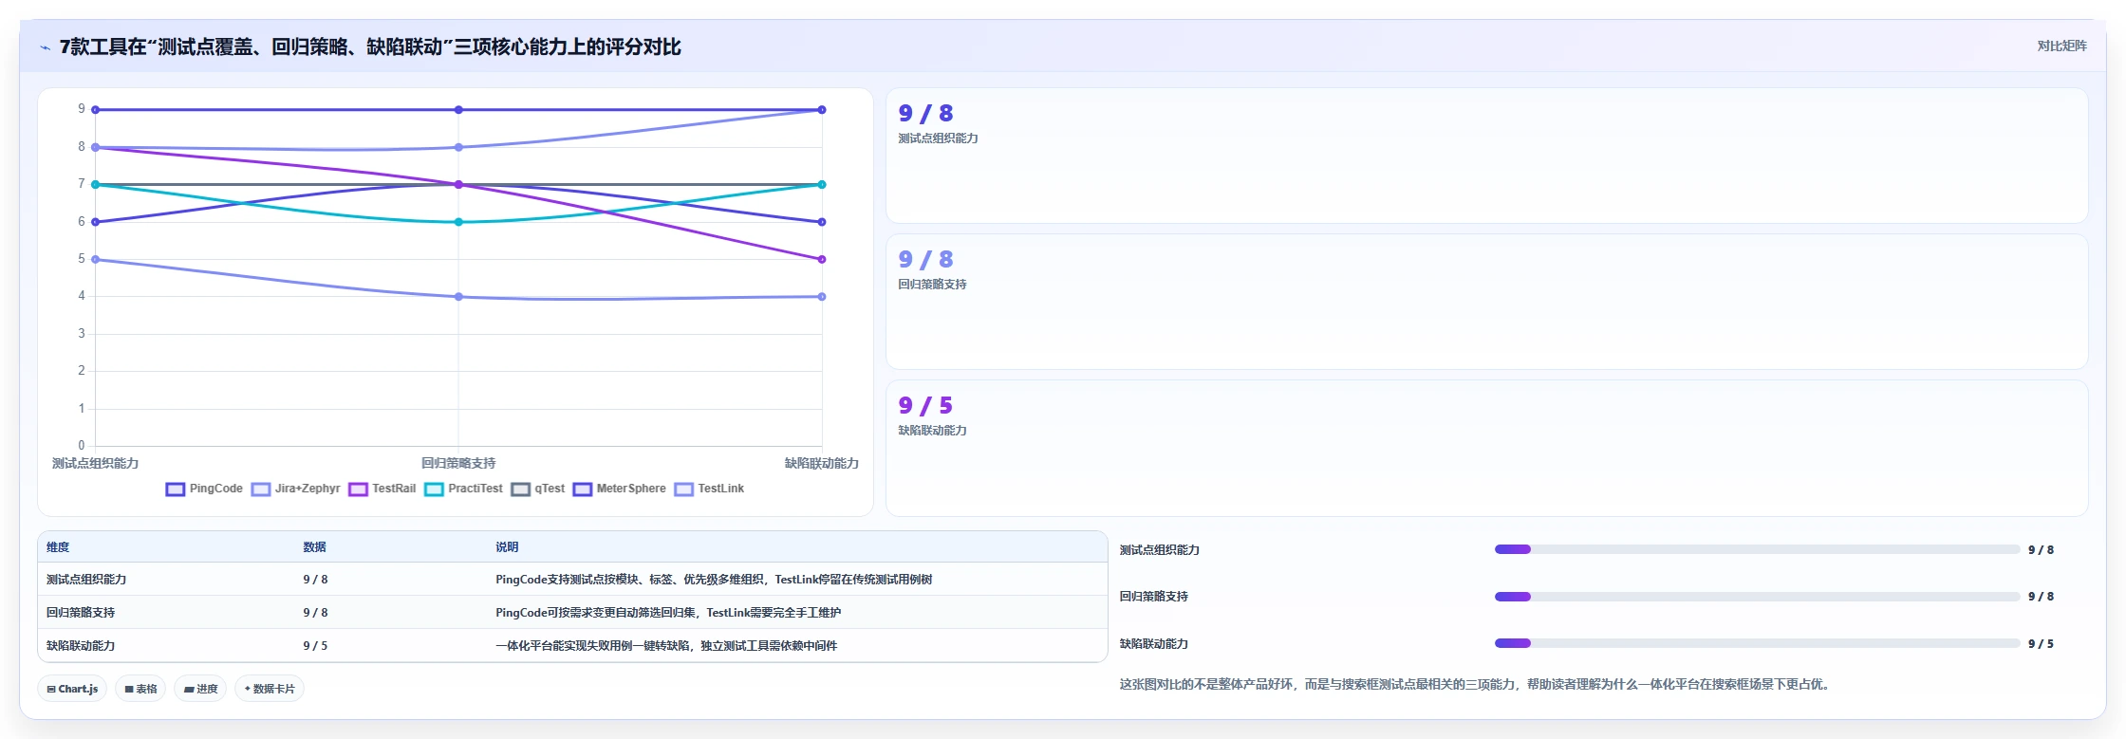The width and height of the screenshot is (2126, 739).
Task: Click the 测试点组织能力 progress bar
Action: (x=1757, y=549)
